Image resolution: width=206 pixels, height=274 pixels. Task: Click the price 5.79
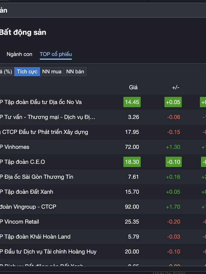pos(134,237)
